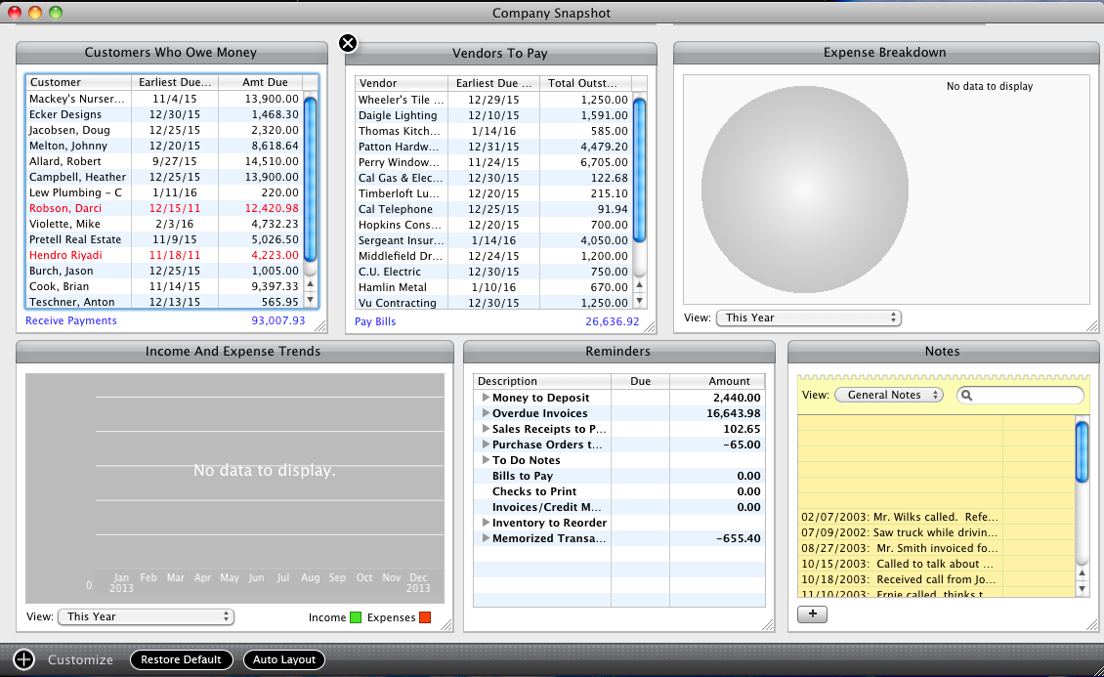This screenshot has height=677, width=1104.
Task: Click green Income legend square
Action: 356,617
